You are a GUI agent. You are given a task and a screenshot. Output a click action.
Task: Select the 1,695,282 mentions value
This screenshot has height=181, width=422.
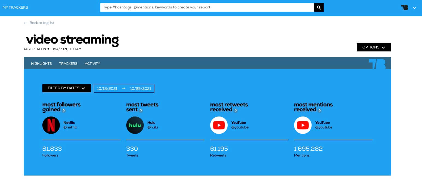tap(308, 149)
